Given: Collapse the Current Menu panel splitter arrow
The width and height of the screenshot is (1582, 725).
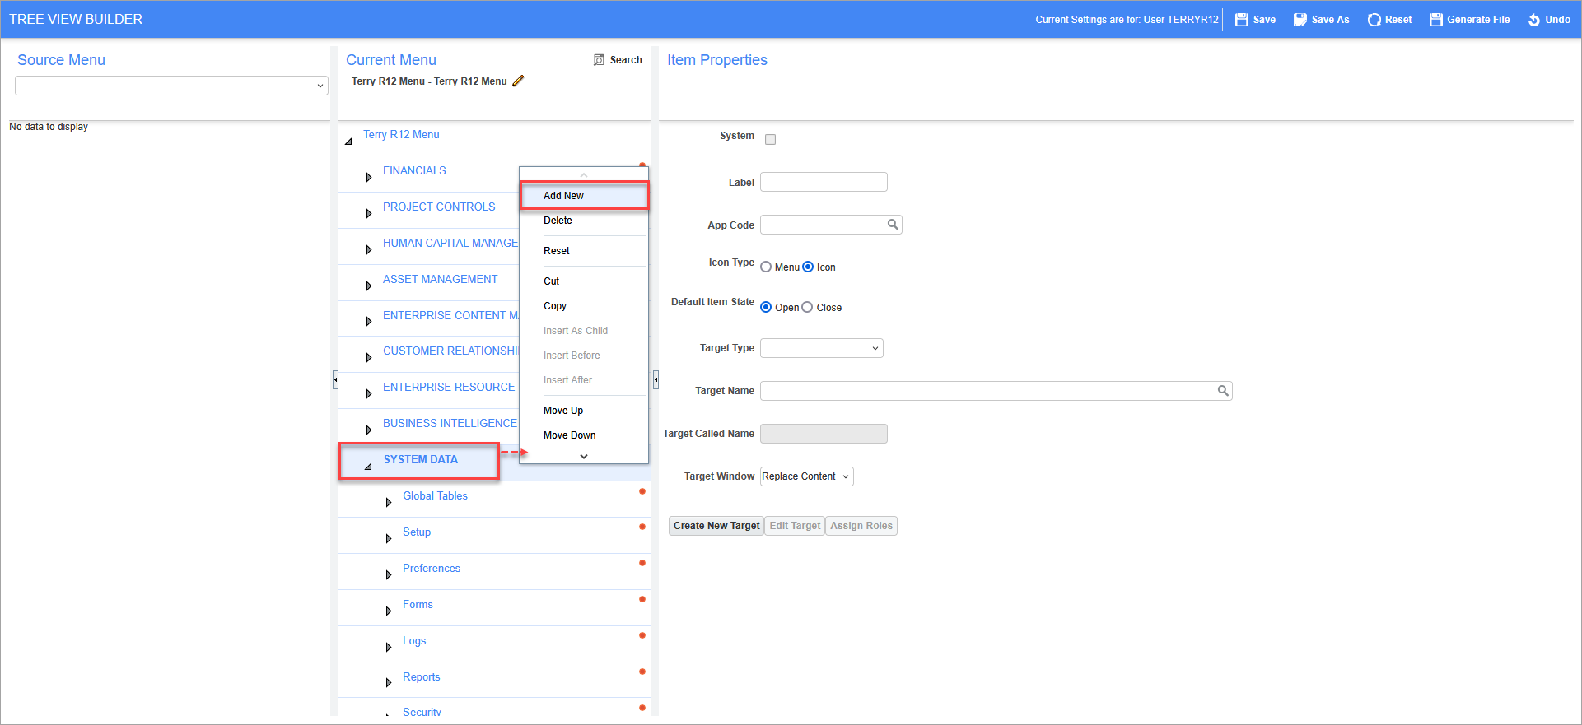Looking at the screenshot, I should pos(656,379).
